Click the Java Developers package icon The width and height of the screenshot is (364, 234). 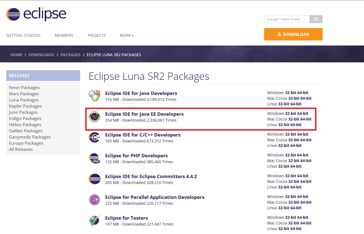click(x=95, y=96)
